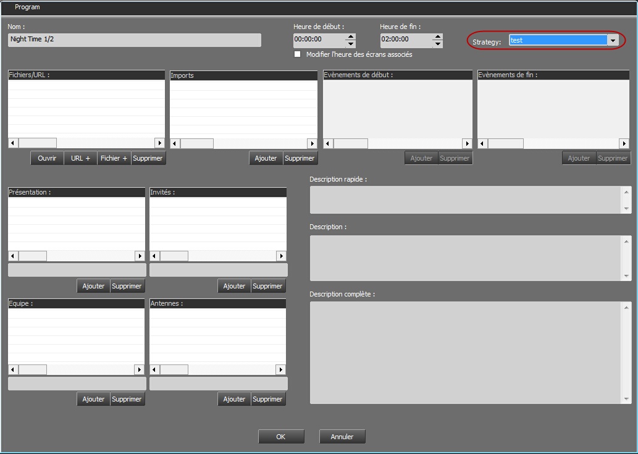The image size is (638, 454).
Task: Confirm the dialog with OK
Action: 281,437
